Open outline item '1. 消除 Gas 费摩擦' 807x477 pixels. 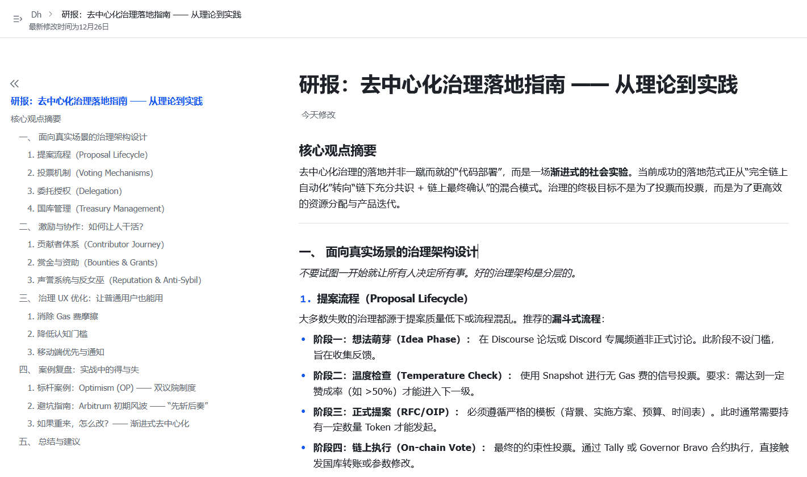tap(62, 316)
